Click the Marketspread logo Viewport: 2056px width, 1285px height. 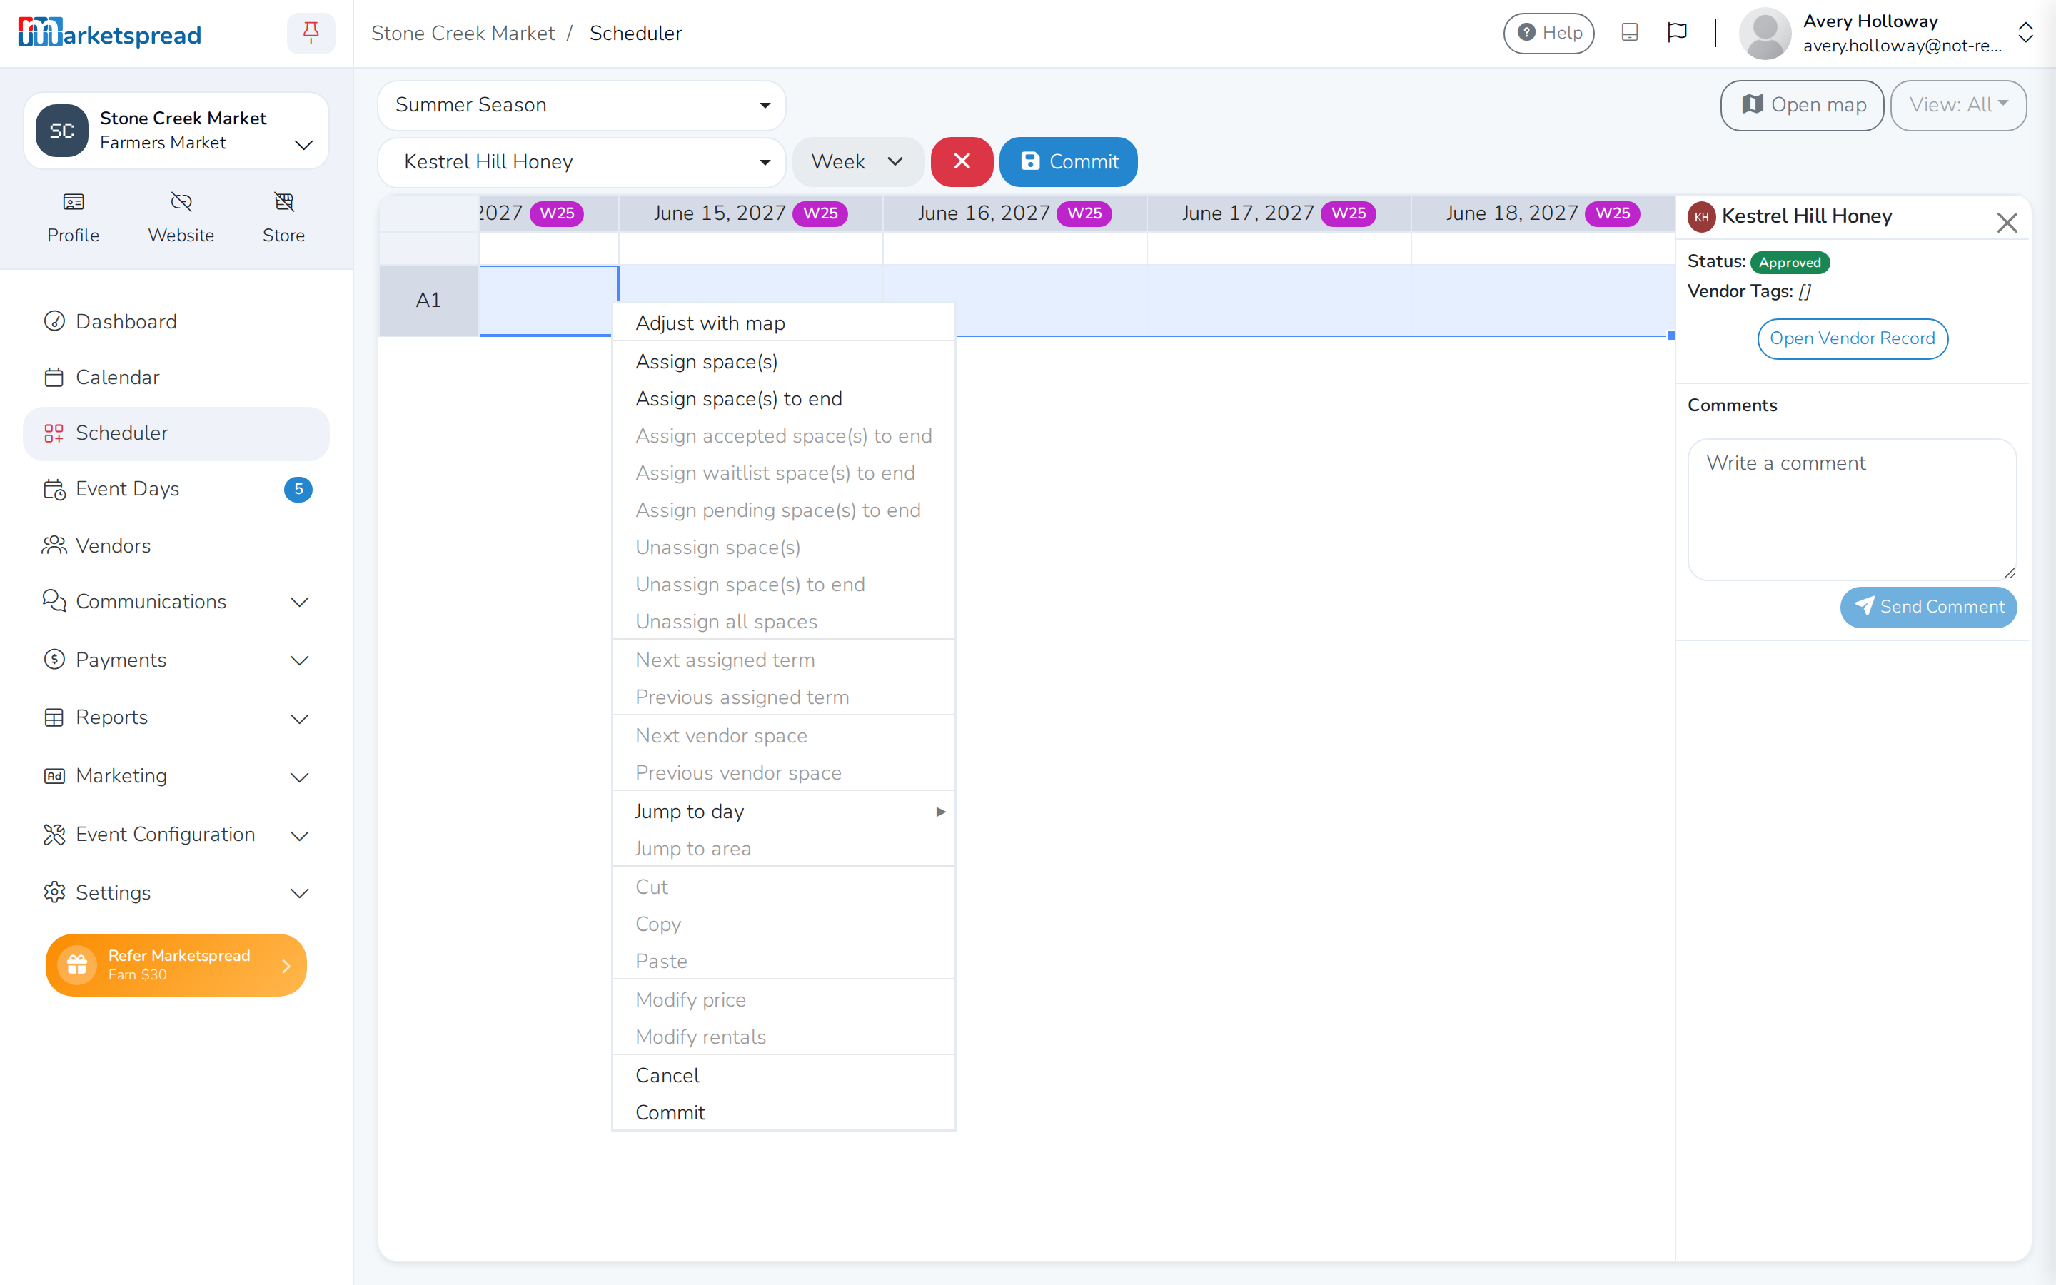point(110,33)
